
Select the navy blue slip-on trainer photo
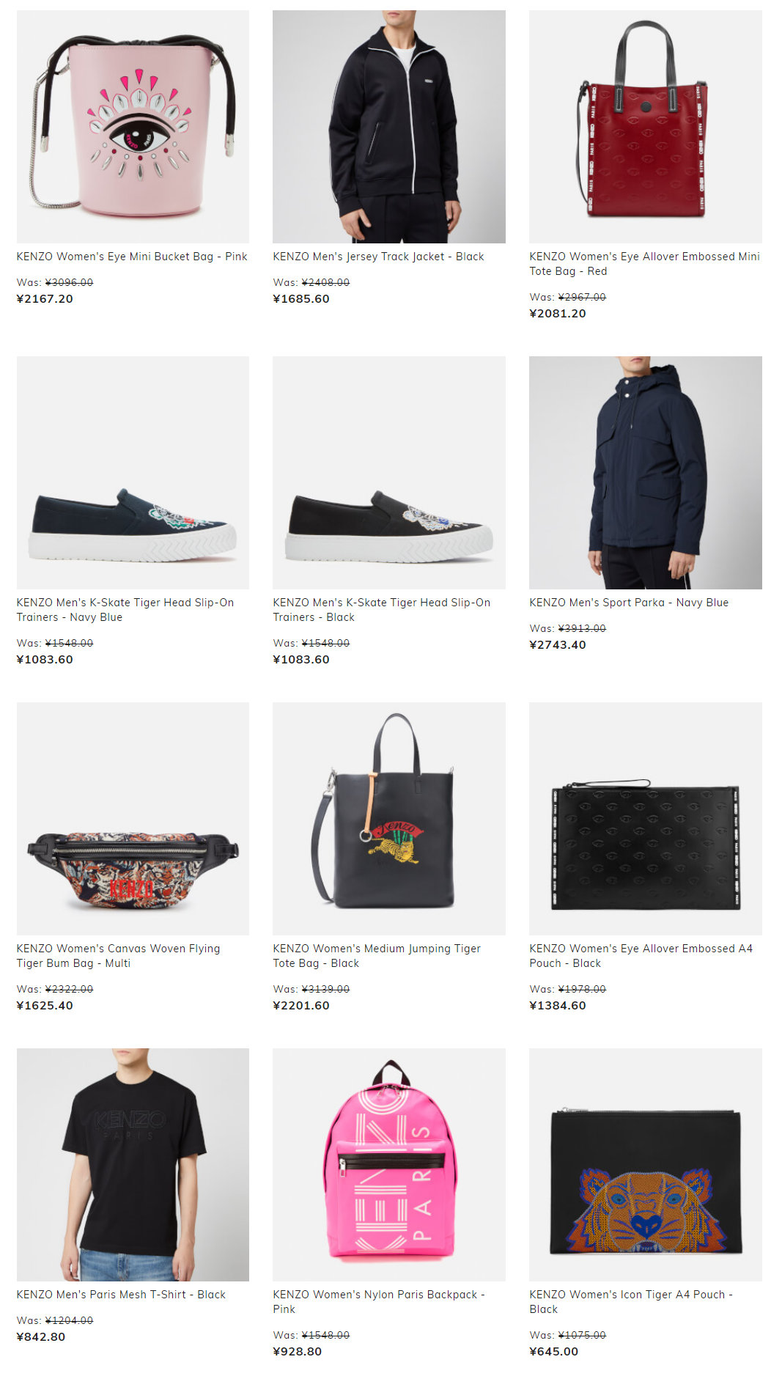pos(133,473)
